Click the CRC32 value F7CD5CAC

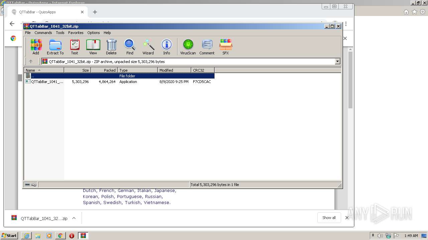(x=202, y=82)
